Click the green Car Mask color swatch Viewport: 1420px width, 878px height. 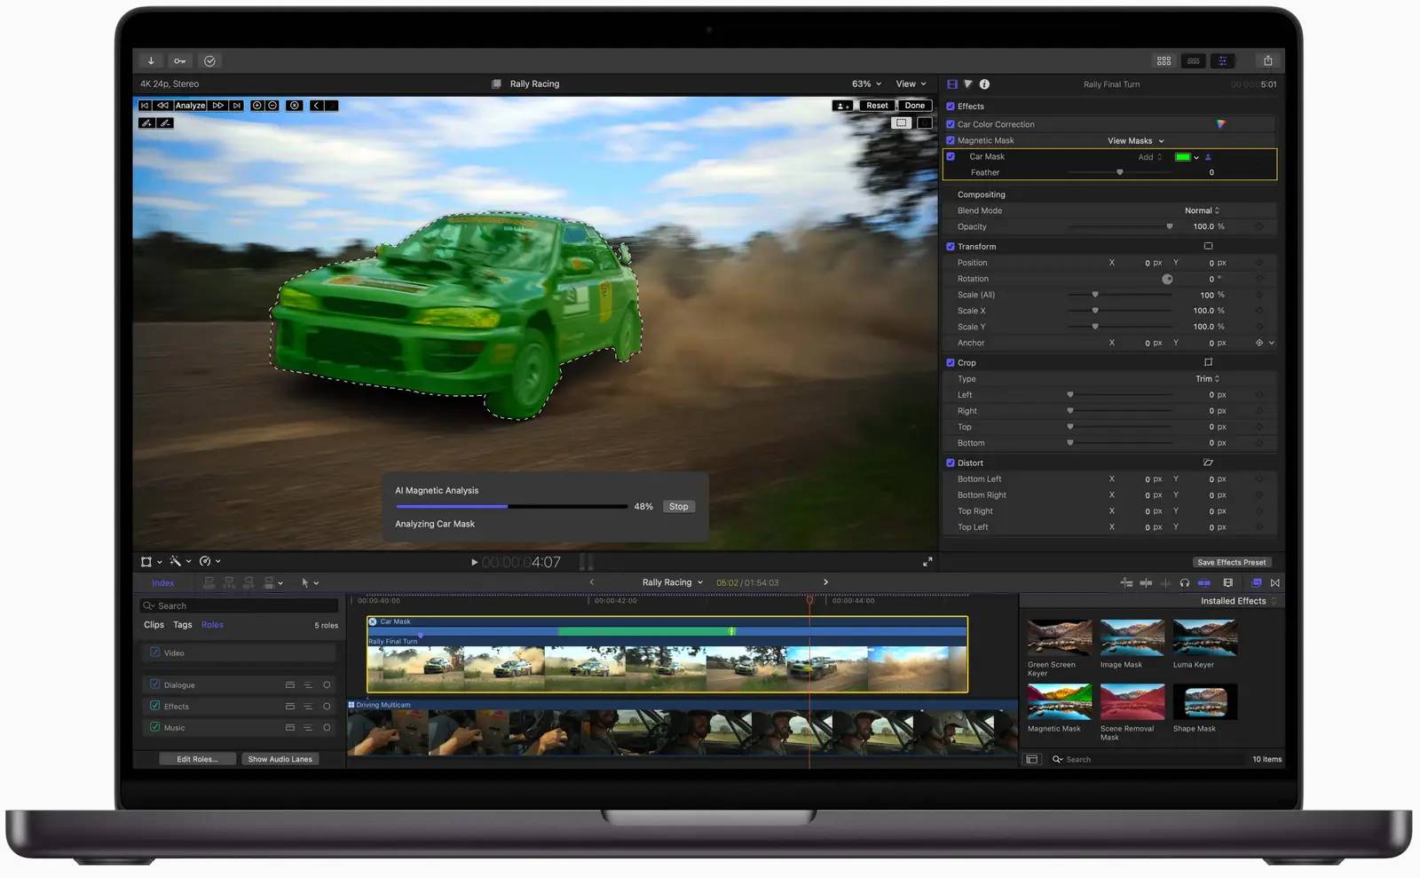pyautogui.click(x=1182, y=157)
